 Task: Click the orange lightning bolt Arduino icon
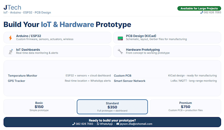click(x=11, y=38)
